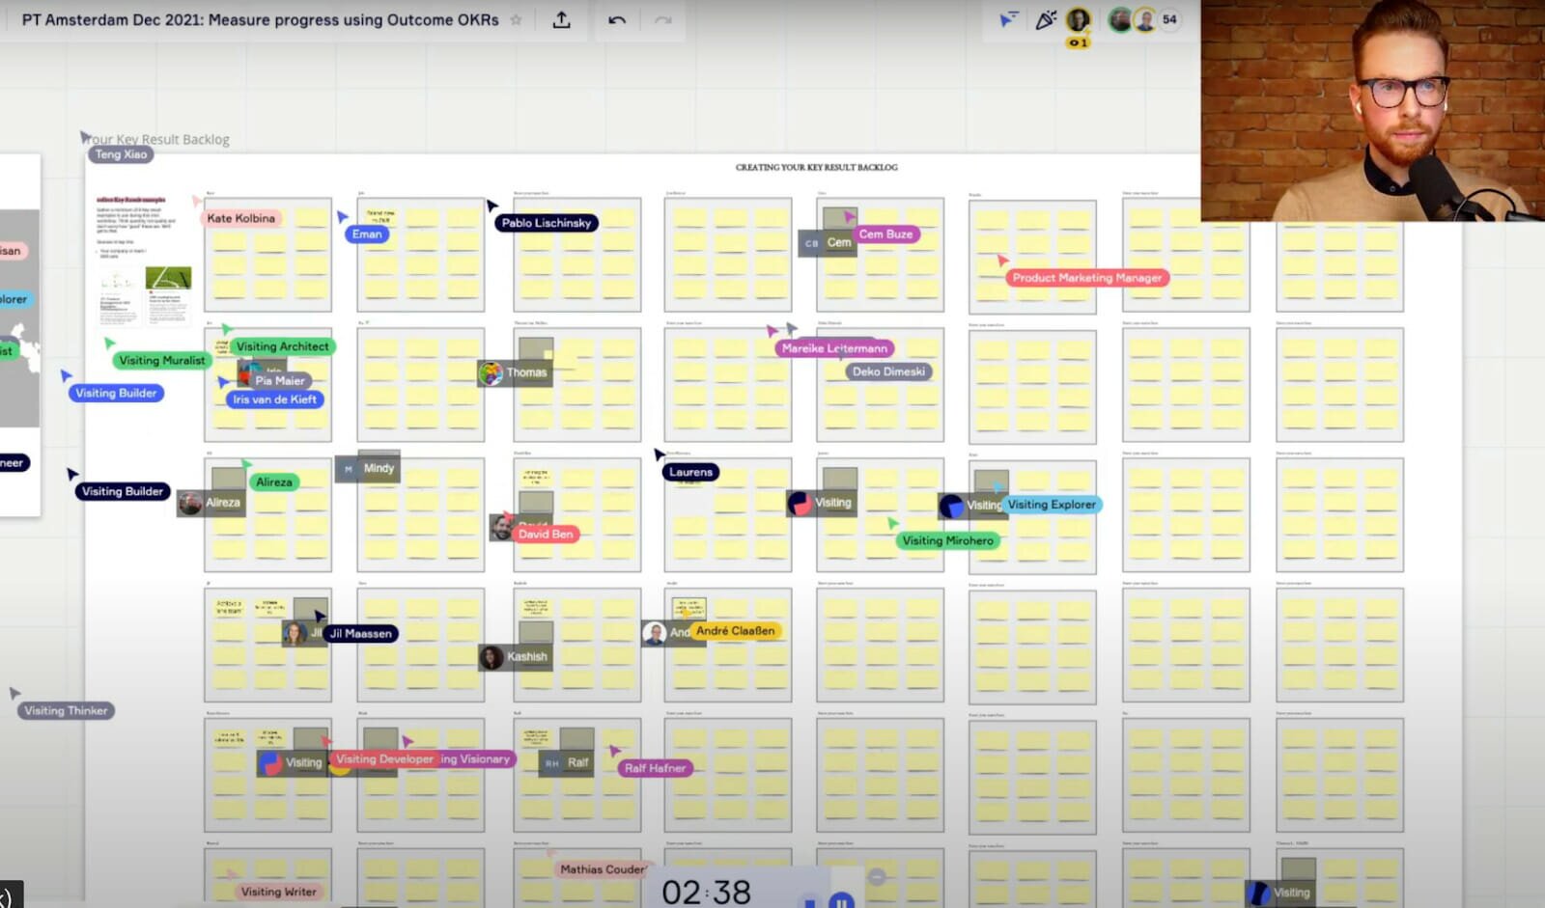The width and height of the screenshot is (1545, 908).
Task: Open the facilitator avatar in toolbar
Action: 1078,20
